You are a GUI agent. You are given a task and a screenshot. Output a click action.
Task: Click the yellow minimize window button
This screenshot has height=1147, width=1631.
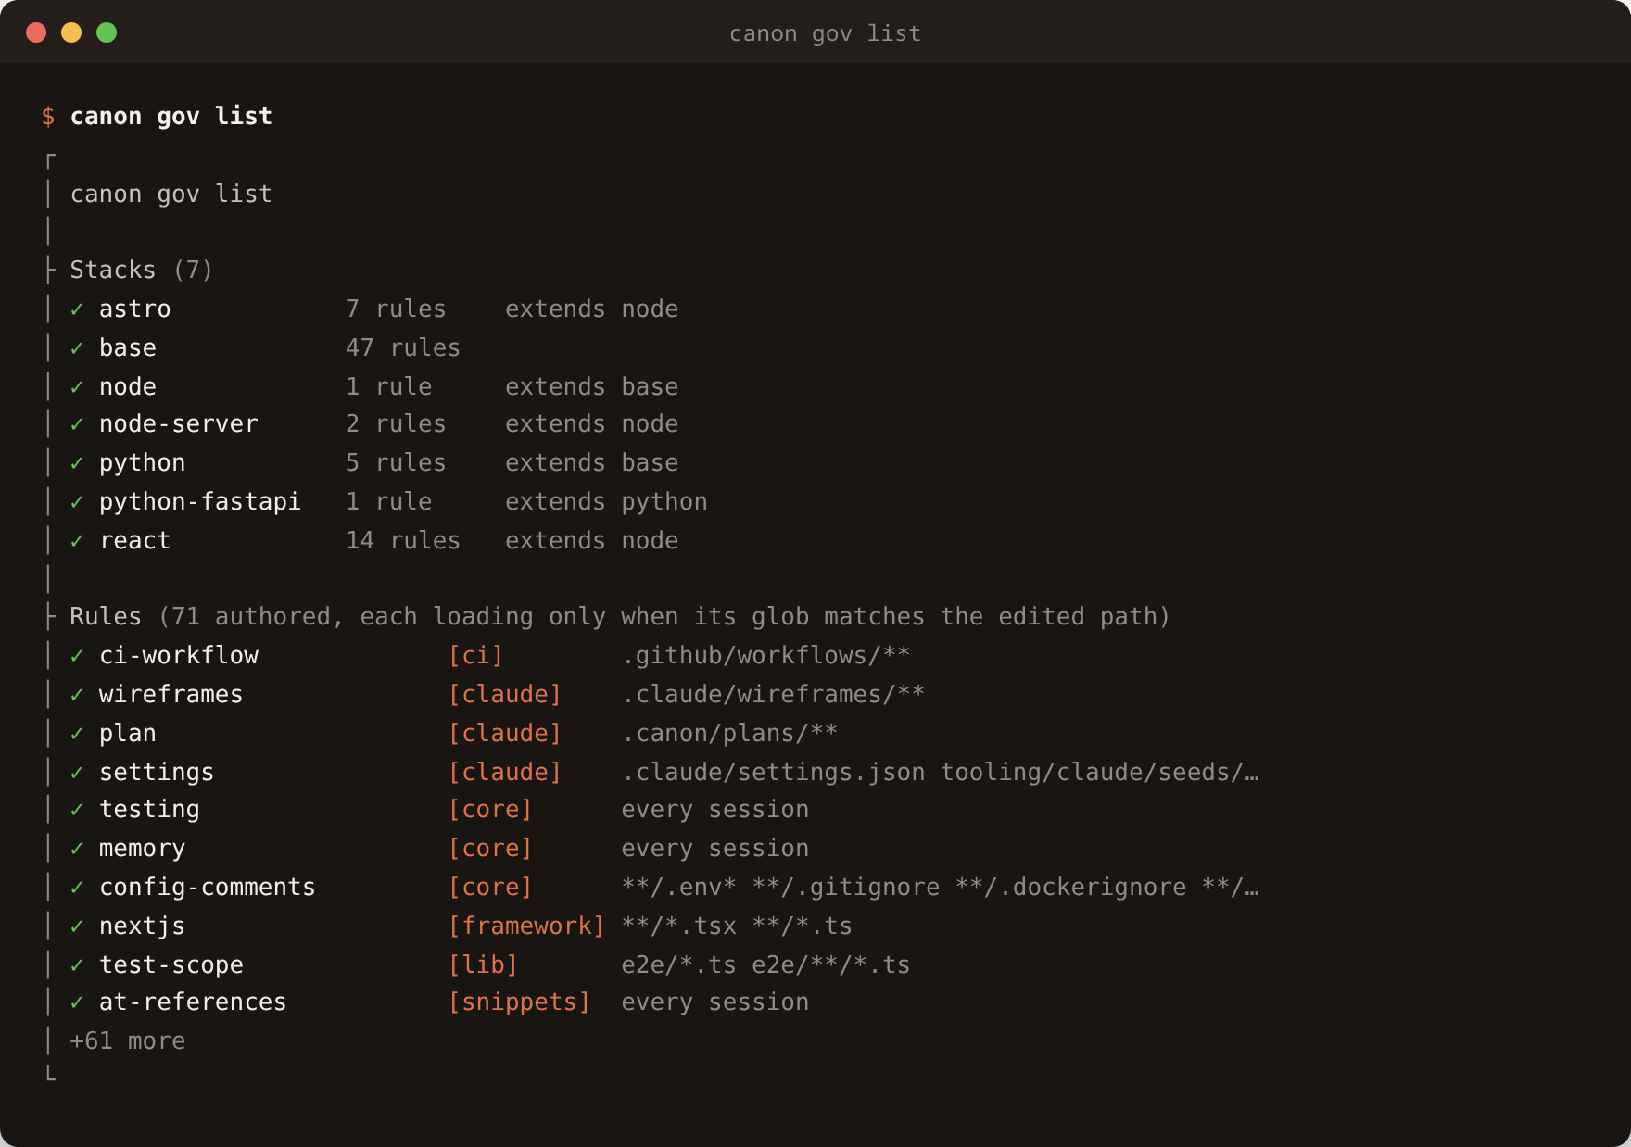[71, 32]
